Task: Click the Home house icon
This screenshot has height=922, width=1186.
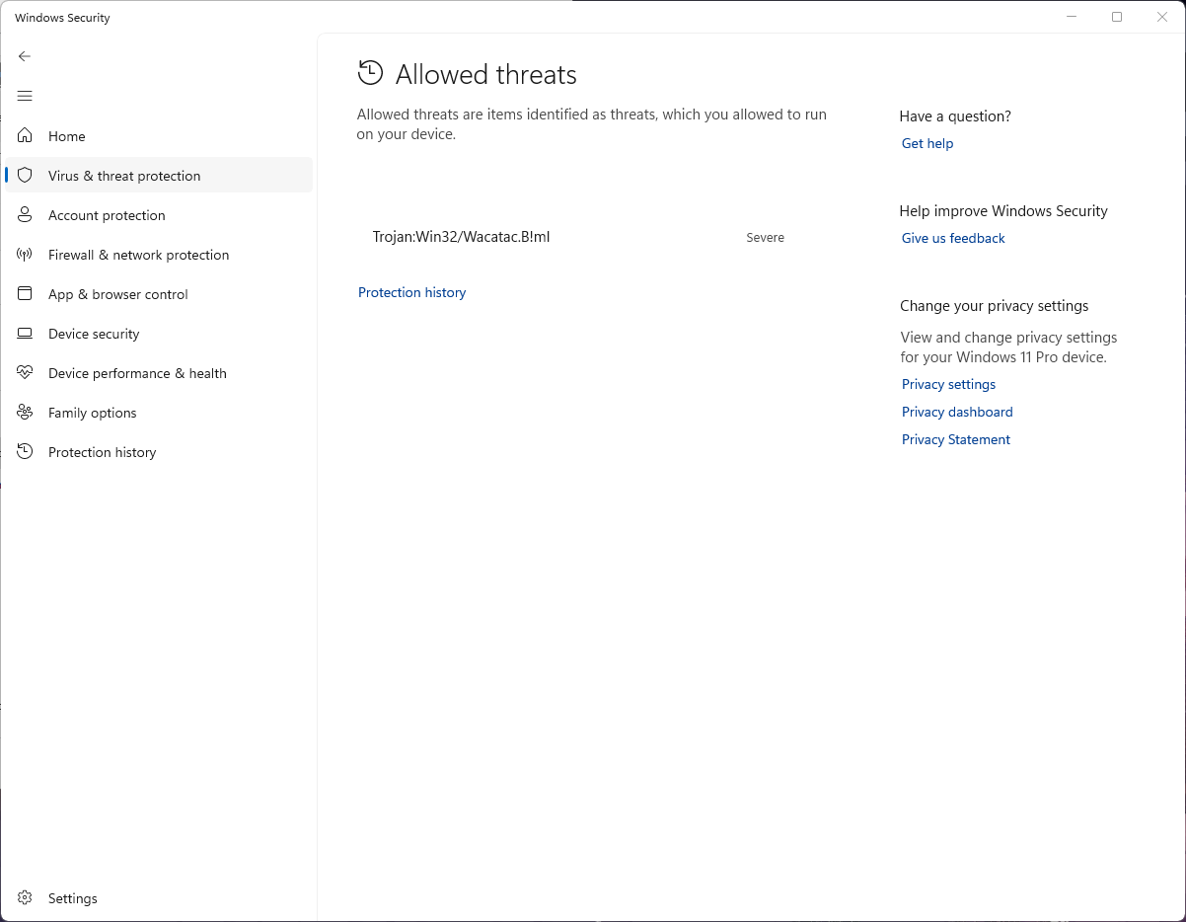Action: tap(25, 135)
